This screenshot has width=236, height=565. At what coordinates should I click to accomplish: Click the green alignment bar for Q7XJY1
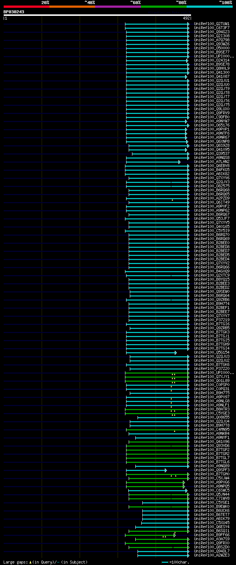point(157,377)
